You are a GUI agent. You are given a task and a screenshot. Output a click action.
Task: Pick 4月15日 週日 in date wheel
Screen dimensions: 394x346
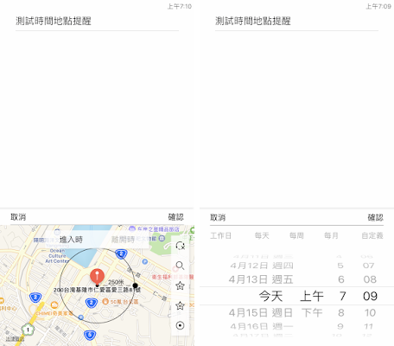click(x=261, y=312)
